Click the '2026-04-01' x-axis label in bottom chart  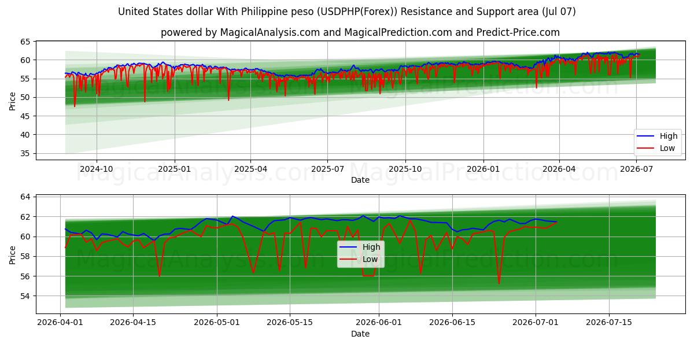pyautogui.click(x=61, y=323)
